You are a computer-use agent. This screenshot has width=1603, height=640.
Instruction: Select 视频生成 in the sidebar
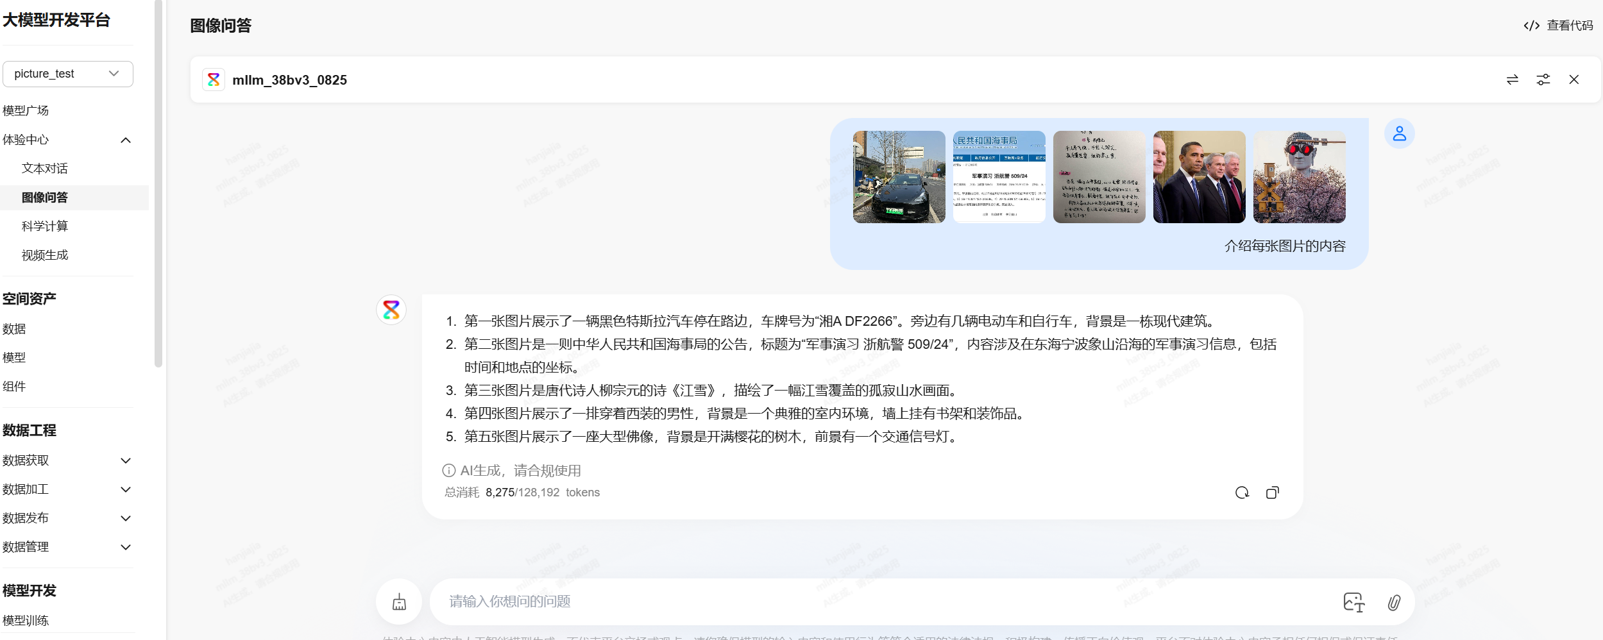point(45,255)
